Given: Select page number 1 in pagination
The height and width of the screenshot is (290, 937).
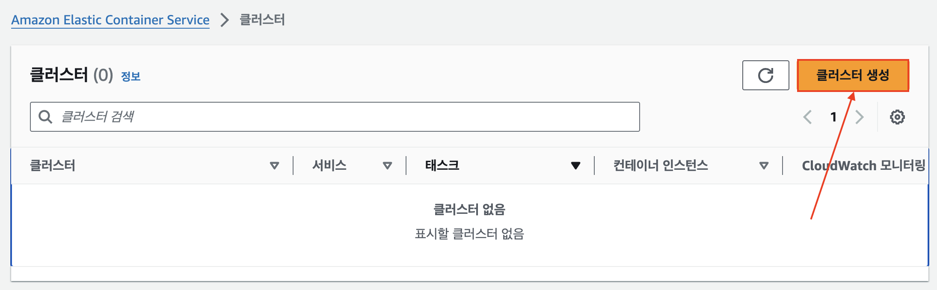Looking at the screenshot, I should (x=833, y=116).
